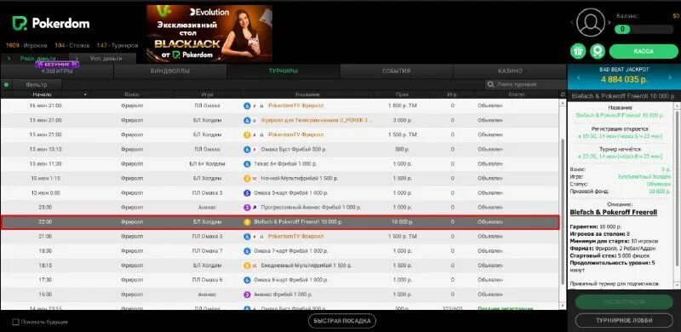This screenshot has height=332, width=681.
Task: Click the Pokerdom logo
Action: [50, 24]
